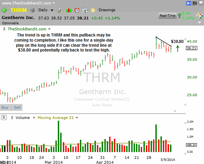Screen dimensions: 204x164
Task: Click the 5/9/2014 date label
Action: [x=168, y=160]
